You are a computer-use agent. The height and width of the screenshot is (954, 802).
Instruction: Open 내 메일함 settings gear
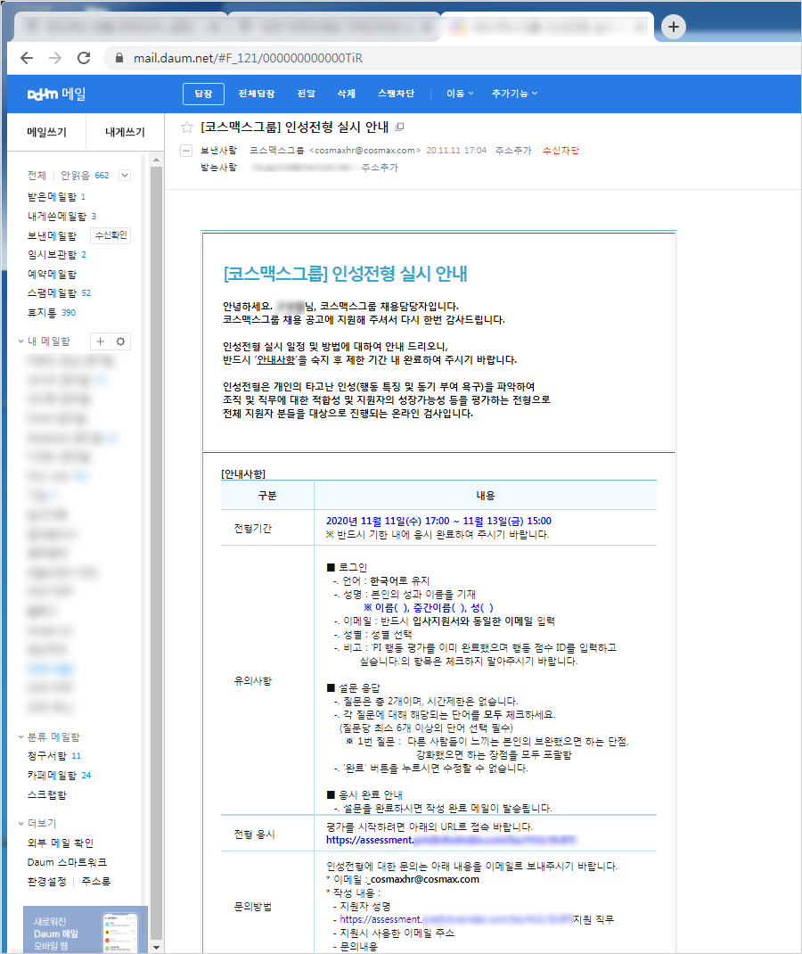pos(120,341)
